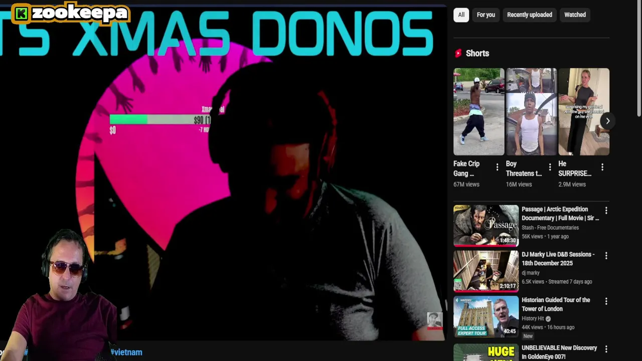Click the 2.9M views text
The height and width of the screenshot is (361, 642).
coord(572,185)
